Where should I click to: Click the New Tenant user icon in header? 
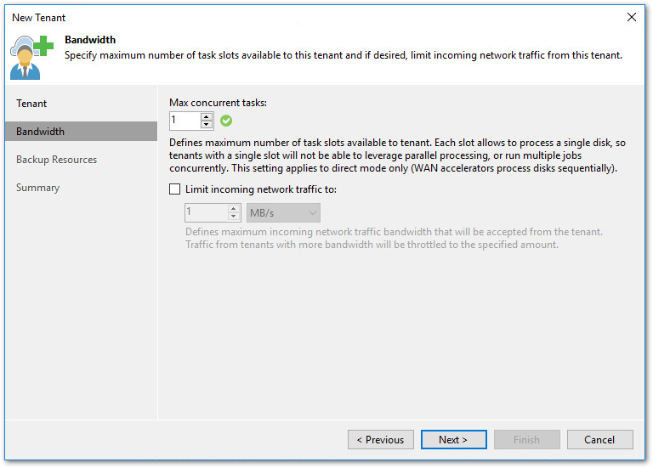click(x=31, y=56)
